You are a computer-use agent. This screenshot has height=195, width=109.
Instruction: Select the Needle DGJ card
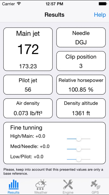[81, 37]
